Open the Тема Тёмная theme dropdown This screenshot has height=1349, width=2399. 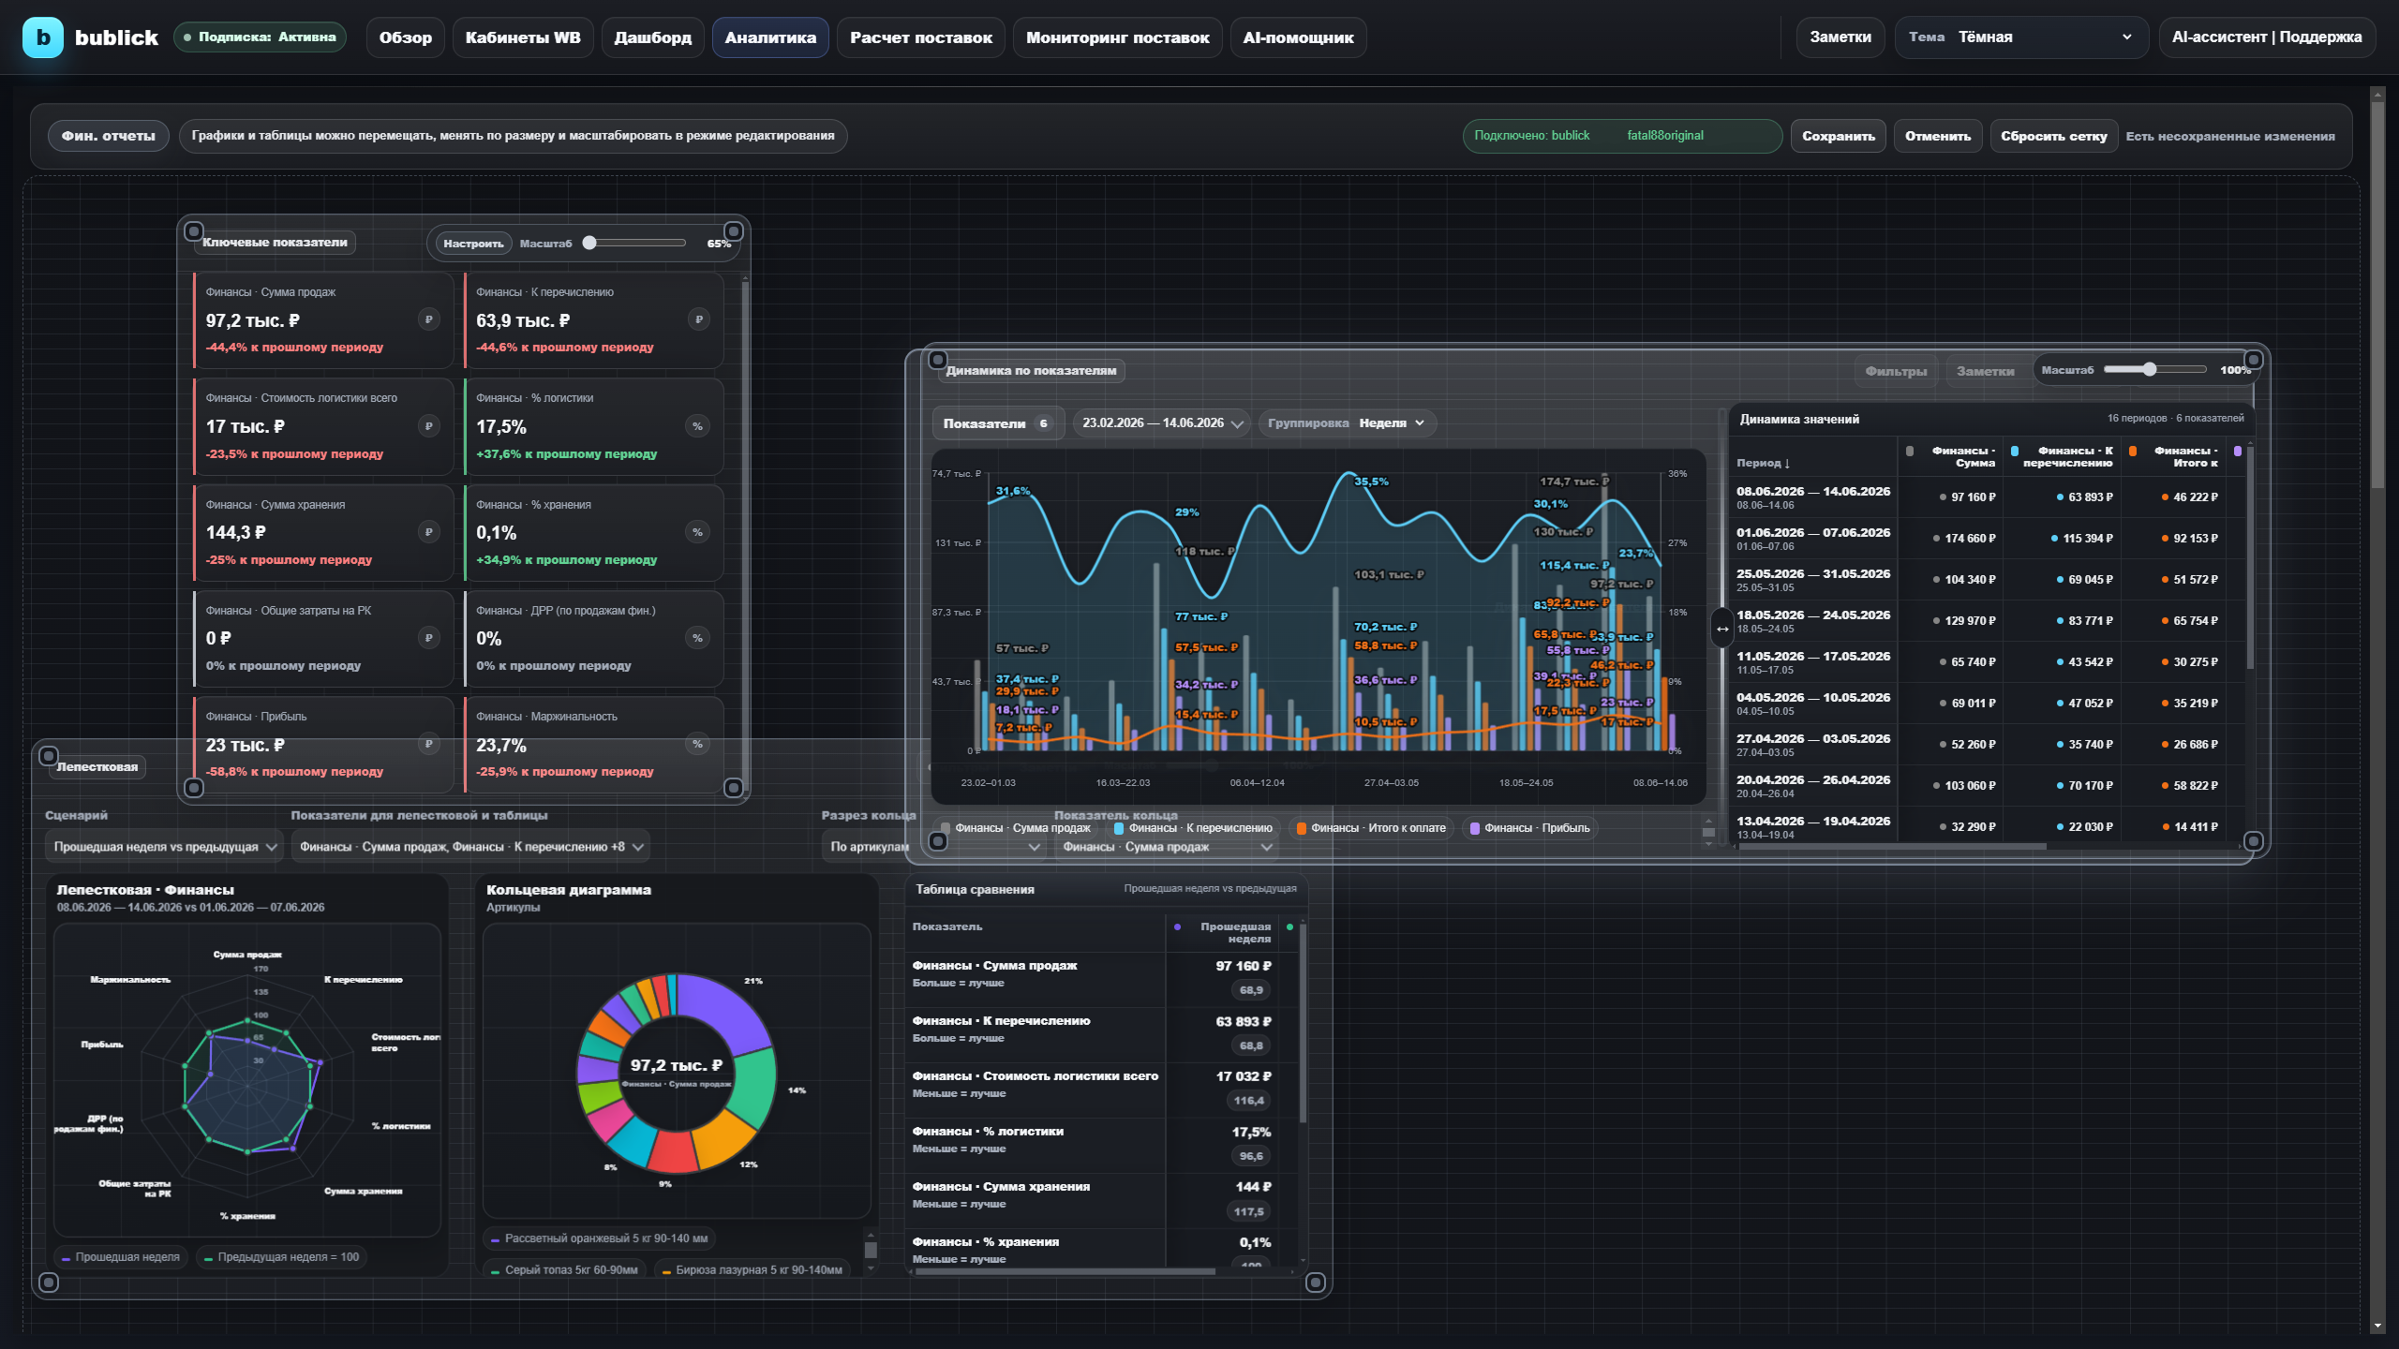pos(2021,37)
